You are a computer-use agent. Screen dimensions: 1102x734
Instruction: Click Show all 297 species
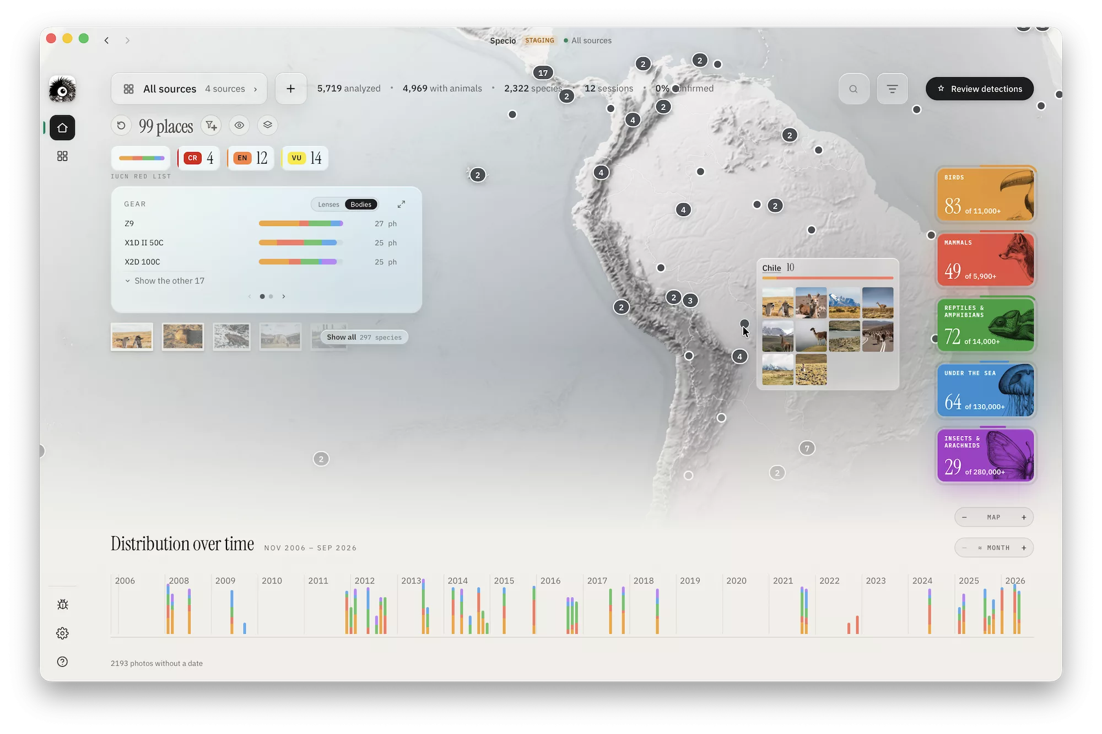(x=364, y=337)
